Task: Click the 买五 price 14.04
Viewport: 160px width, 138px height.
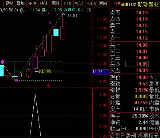Action: 142,70
